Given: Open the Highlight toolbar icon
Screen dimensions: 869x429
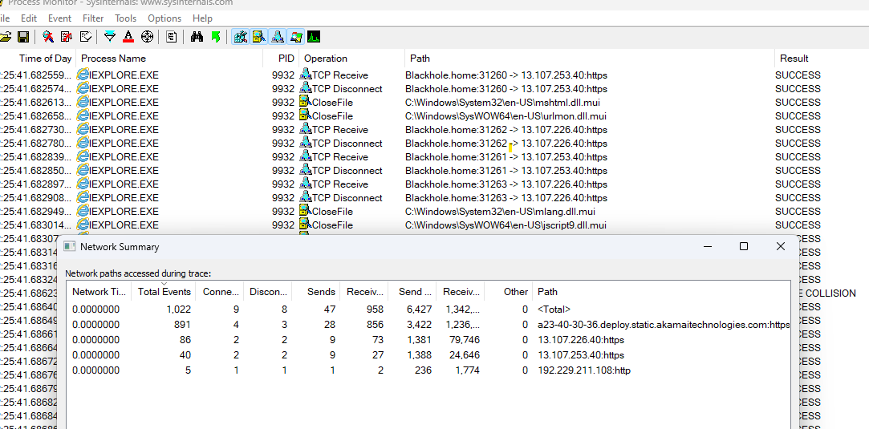Looking at the screenshot, I should tap(128, 37).
